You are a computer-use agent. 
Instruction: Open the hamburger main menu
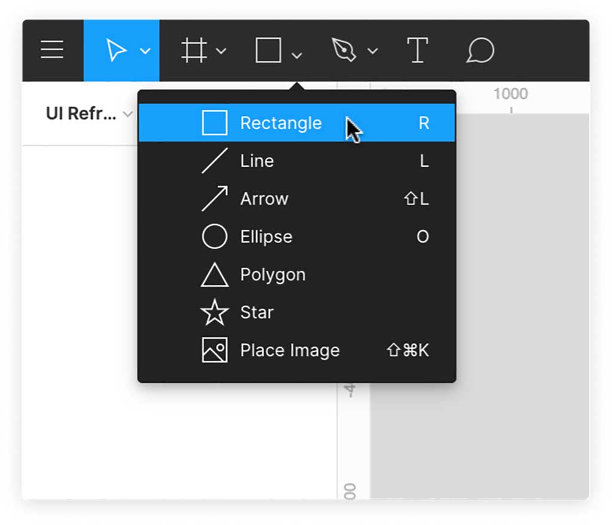[52, 50]
